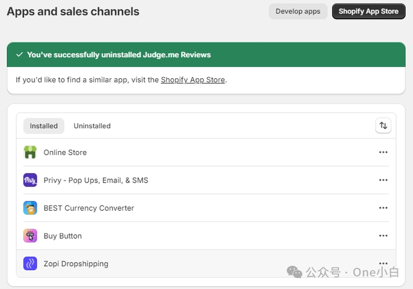The height and width of the screenshot is (289, 413).
Task: Click the Privy app icon
Action: (x=30, y=180)
